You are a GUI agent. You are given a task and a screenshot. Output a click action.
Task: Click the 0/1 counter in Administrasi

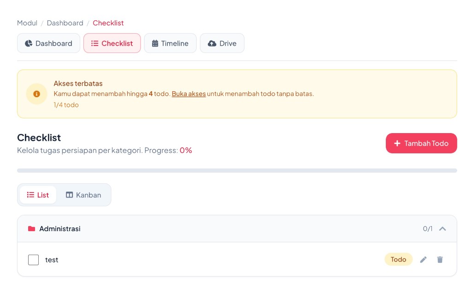tap(427, 229)
